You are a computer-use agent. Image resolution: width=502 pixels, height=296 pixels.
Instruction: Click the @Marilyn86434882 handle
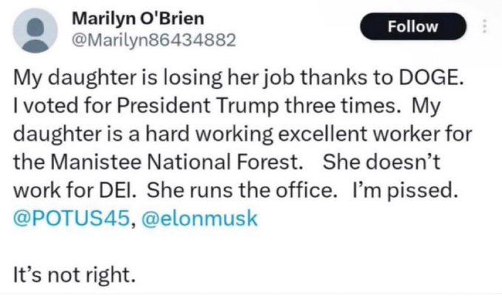coord(156,41)
